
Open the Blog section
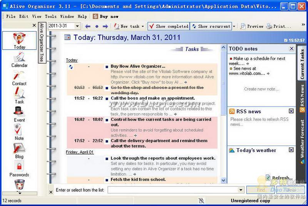tap(19, 151)
